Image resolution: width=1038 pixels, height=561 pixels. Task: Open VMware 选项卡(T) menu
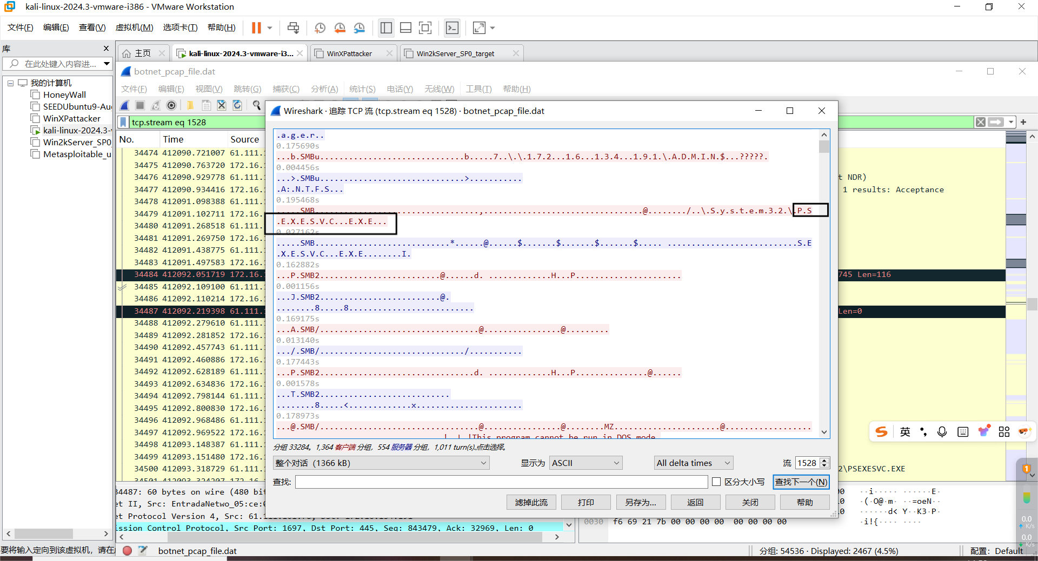pyautogui.click(x=181, y=28)
